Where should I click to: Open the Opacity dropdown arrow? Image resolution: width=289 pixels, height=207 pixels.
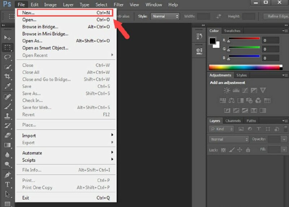pos(284,139)
